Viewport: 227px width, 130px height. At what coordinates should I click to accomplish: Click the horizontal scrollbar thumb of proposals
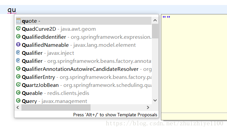(x=56, y=107)
